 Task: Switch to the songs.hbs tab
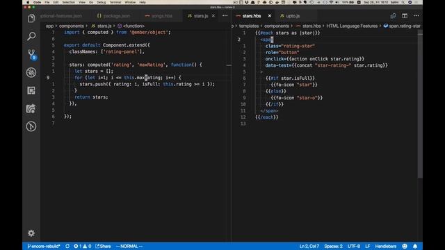pyautogui.click(x=159, y=16)
